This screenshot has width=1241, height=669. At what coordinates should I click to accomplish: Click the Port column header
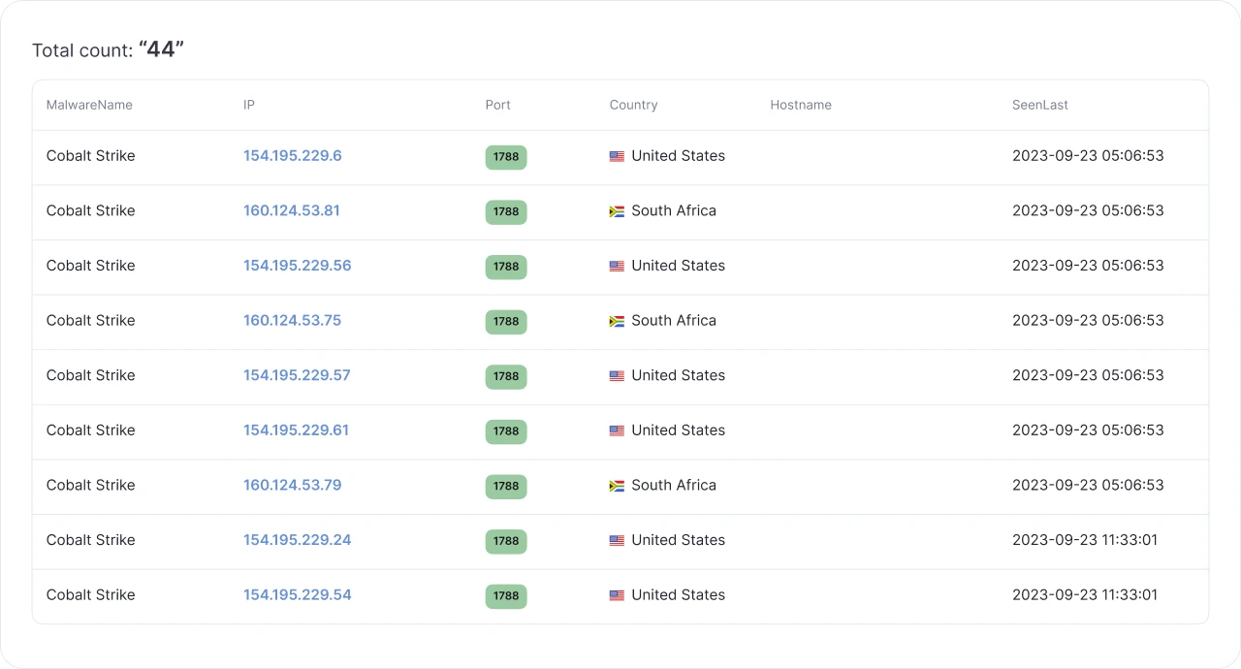497,105
